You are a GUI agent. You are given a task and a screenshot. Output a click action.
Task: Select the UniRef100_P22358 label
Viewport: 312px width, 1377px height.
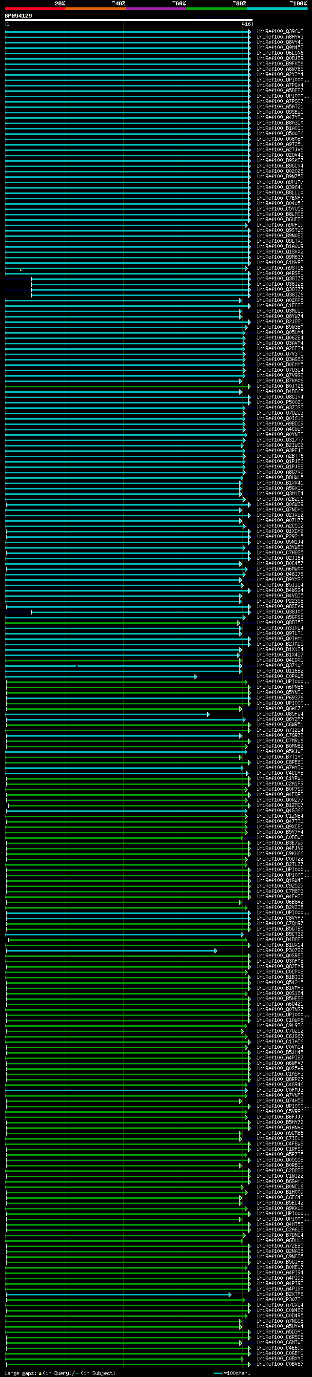point(280,601)
